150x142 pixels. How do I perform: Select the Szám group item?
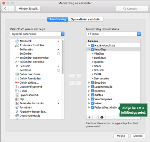(x=97, y=66)
